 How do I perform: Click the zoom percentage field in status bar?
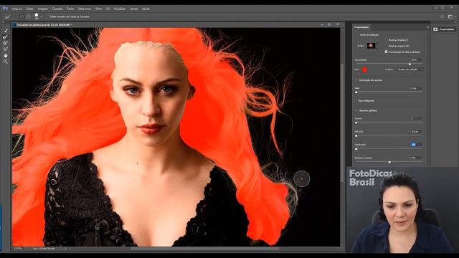click(x=18, y=249)
